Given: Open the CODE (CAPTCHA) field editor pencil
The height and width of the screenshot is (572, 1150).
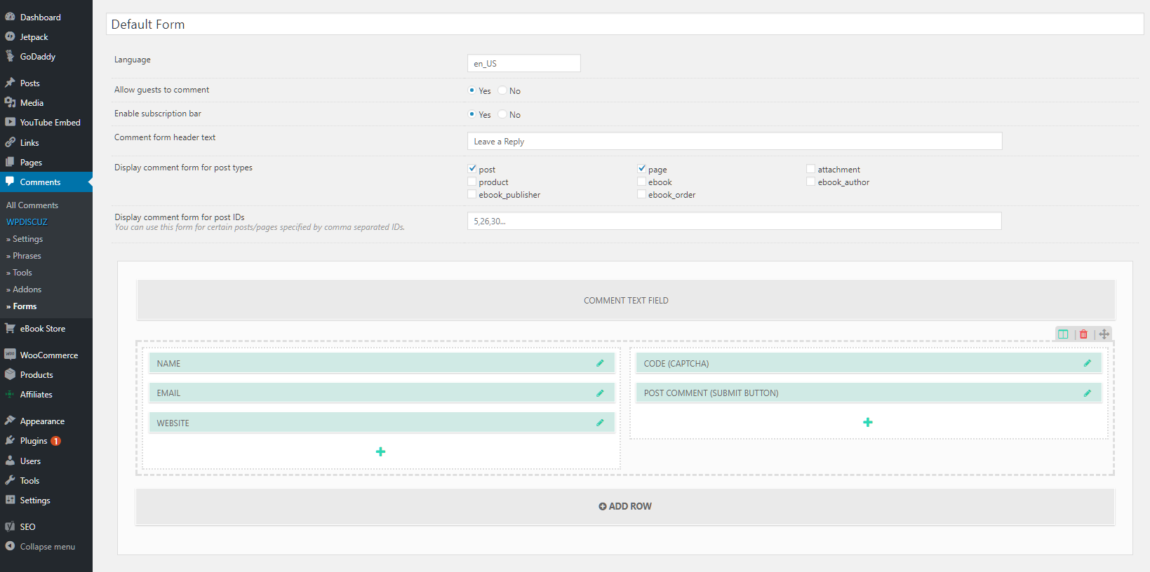Looking at the screenshot, I should tap(1087, 363).
